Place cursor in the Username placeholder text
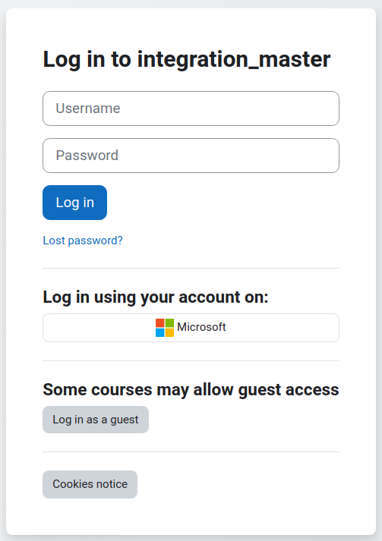382x541 pixels. coord(88,109)
